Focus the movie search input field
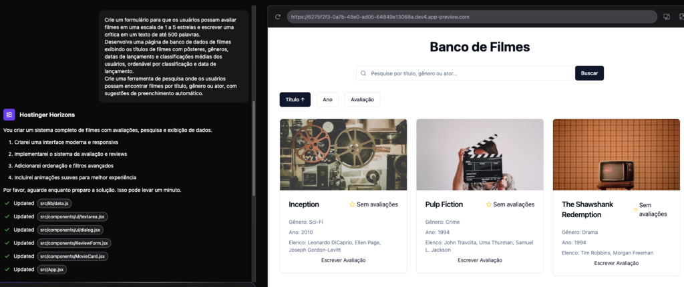Screen dimensions: 684x287 coord(464,73)
